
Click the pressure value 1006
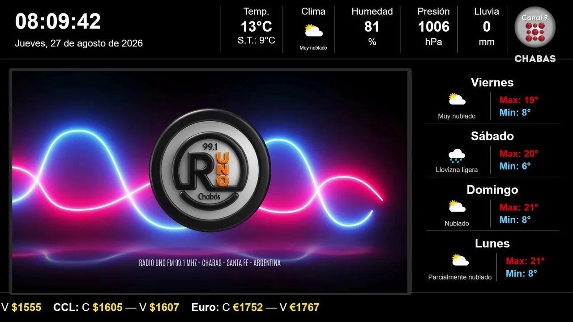(433, 27)
